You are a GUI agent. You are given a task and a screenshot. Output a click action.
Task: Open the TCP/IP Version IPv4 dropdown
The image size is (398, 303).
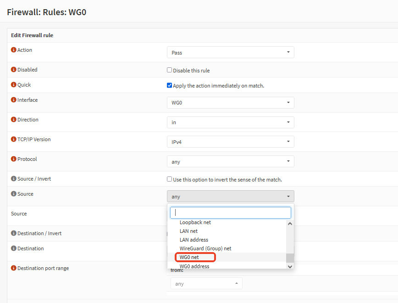click(x=230, y=142)
